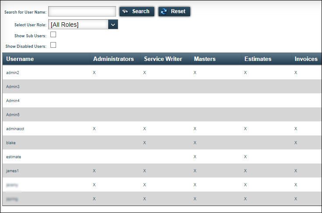Click the Search for User Name label
This screenshot has height=213, width=322.
[25, 12]
